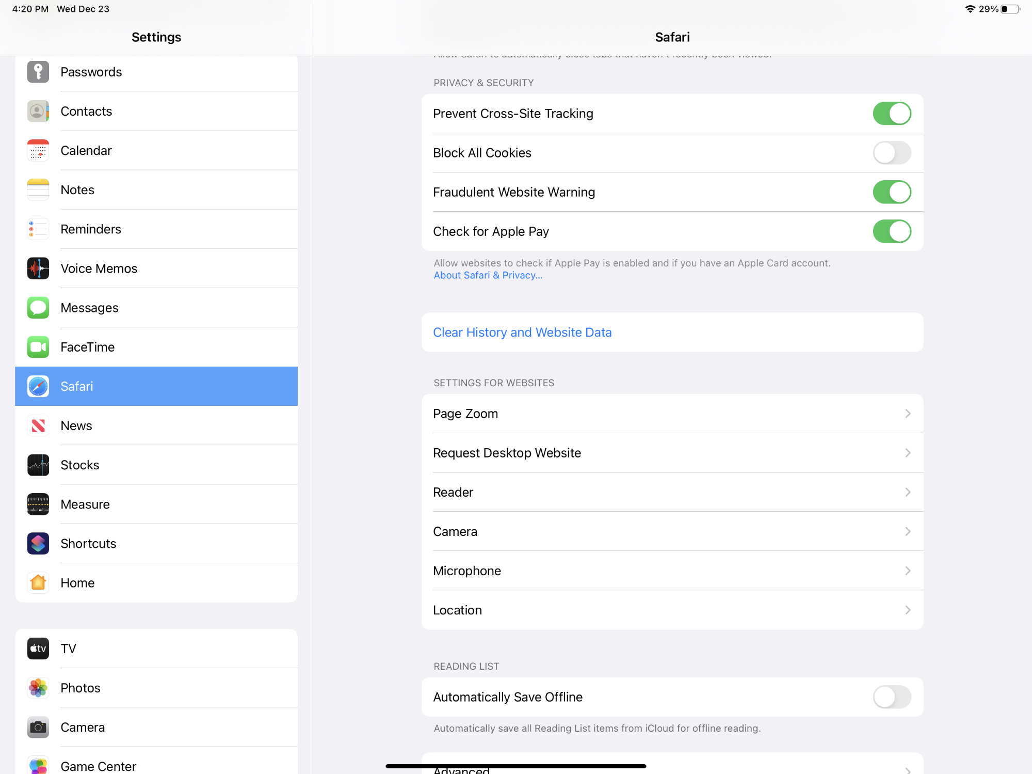Expand the Location website settings
The image size is (1032, 774).
tap(673, 610)
